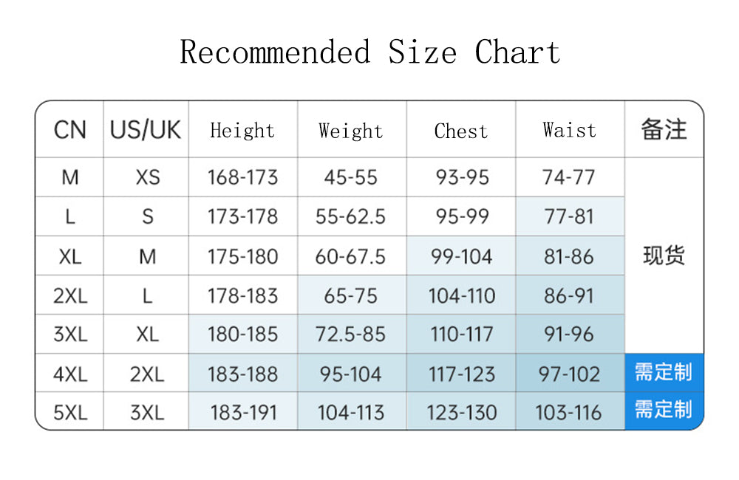Image resolution: width=739 pixels, height=480 pixels.
Task: Click the Height column header
Action: [242, 131]
